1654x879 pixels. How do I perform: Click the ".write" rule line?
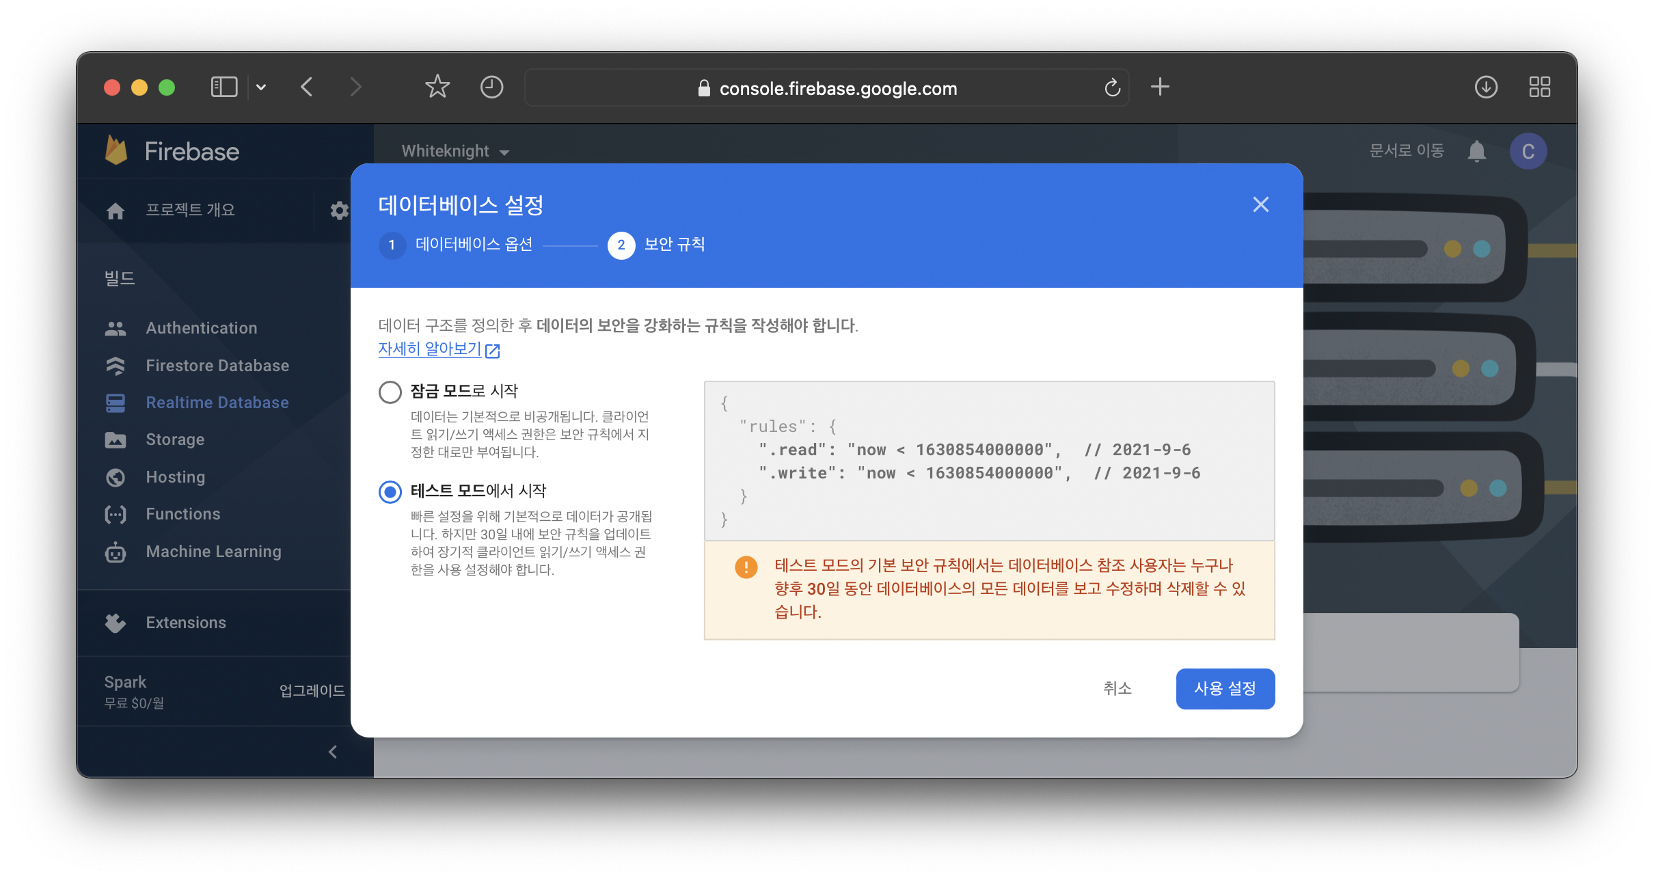click(979, 473)
